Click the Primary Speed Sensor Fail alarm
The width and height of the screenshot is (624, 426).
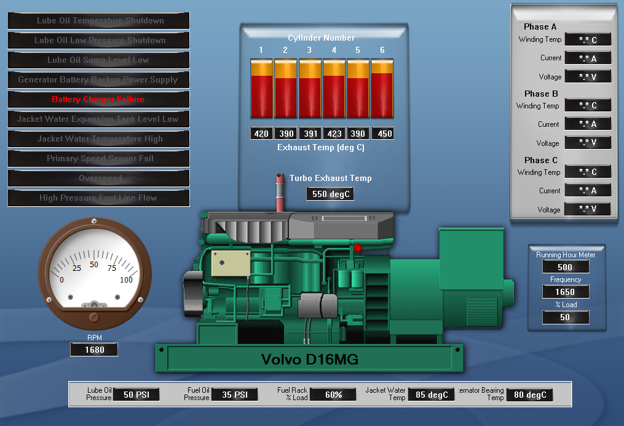[99, 159]
